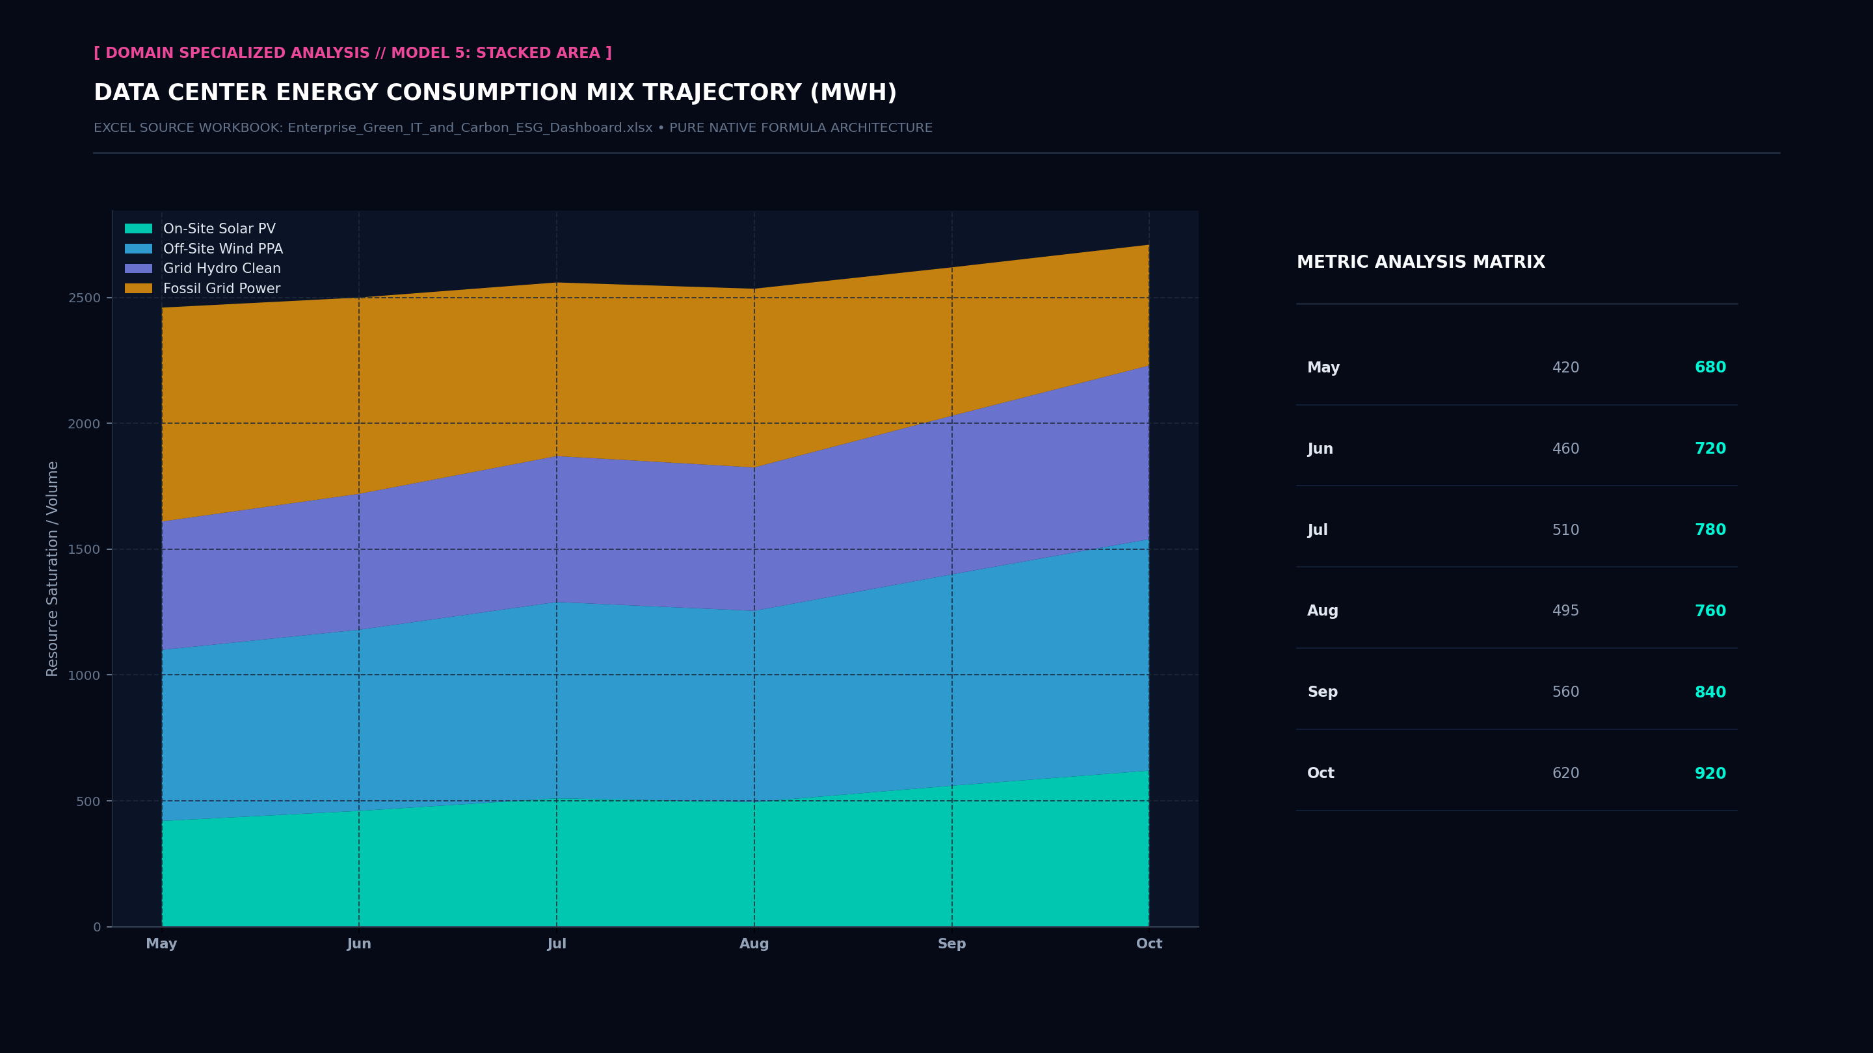Click the May x-axis label
The image size is (1873, 1053).
[x=161, y=944]
